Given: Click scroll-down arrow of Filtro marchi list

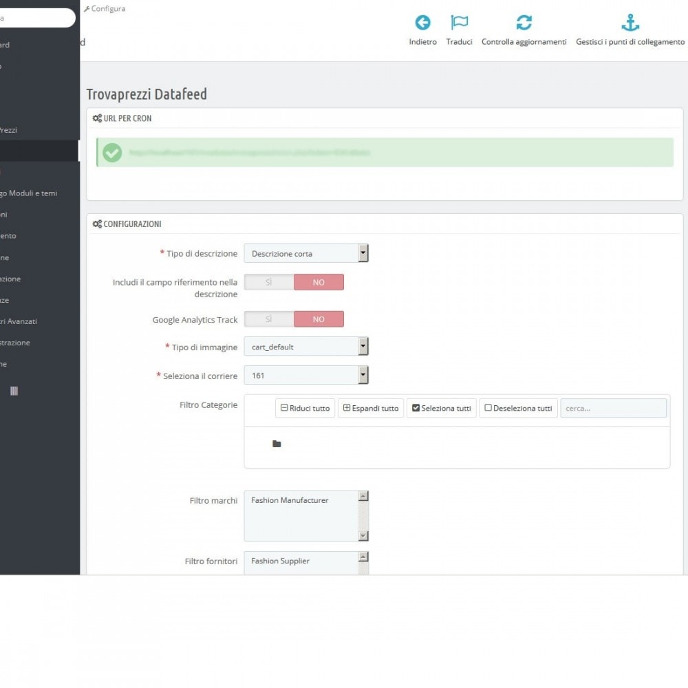Looking at the screenshot, I should (363, 536).
